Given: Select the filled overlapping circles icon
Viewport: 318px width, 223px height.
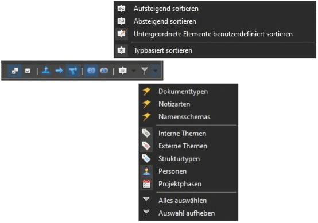Looking at the screenshot, I should coord(91,71).
